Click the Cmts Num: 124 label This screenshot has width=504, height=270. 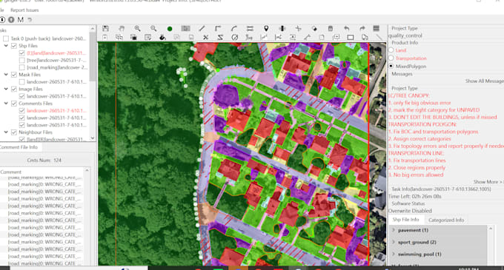pyautogui.click(x=44, y=160)
